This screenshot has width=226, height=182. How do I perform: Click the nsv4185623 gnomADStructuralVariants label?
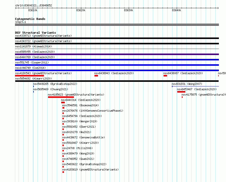[76, 95]
